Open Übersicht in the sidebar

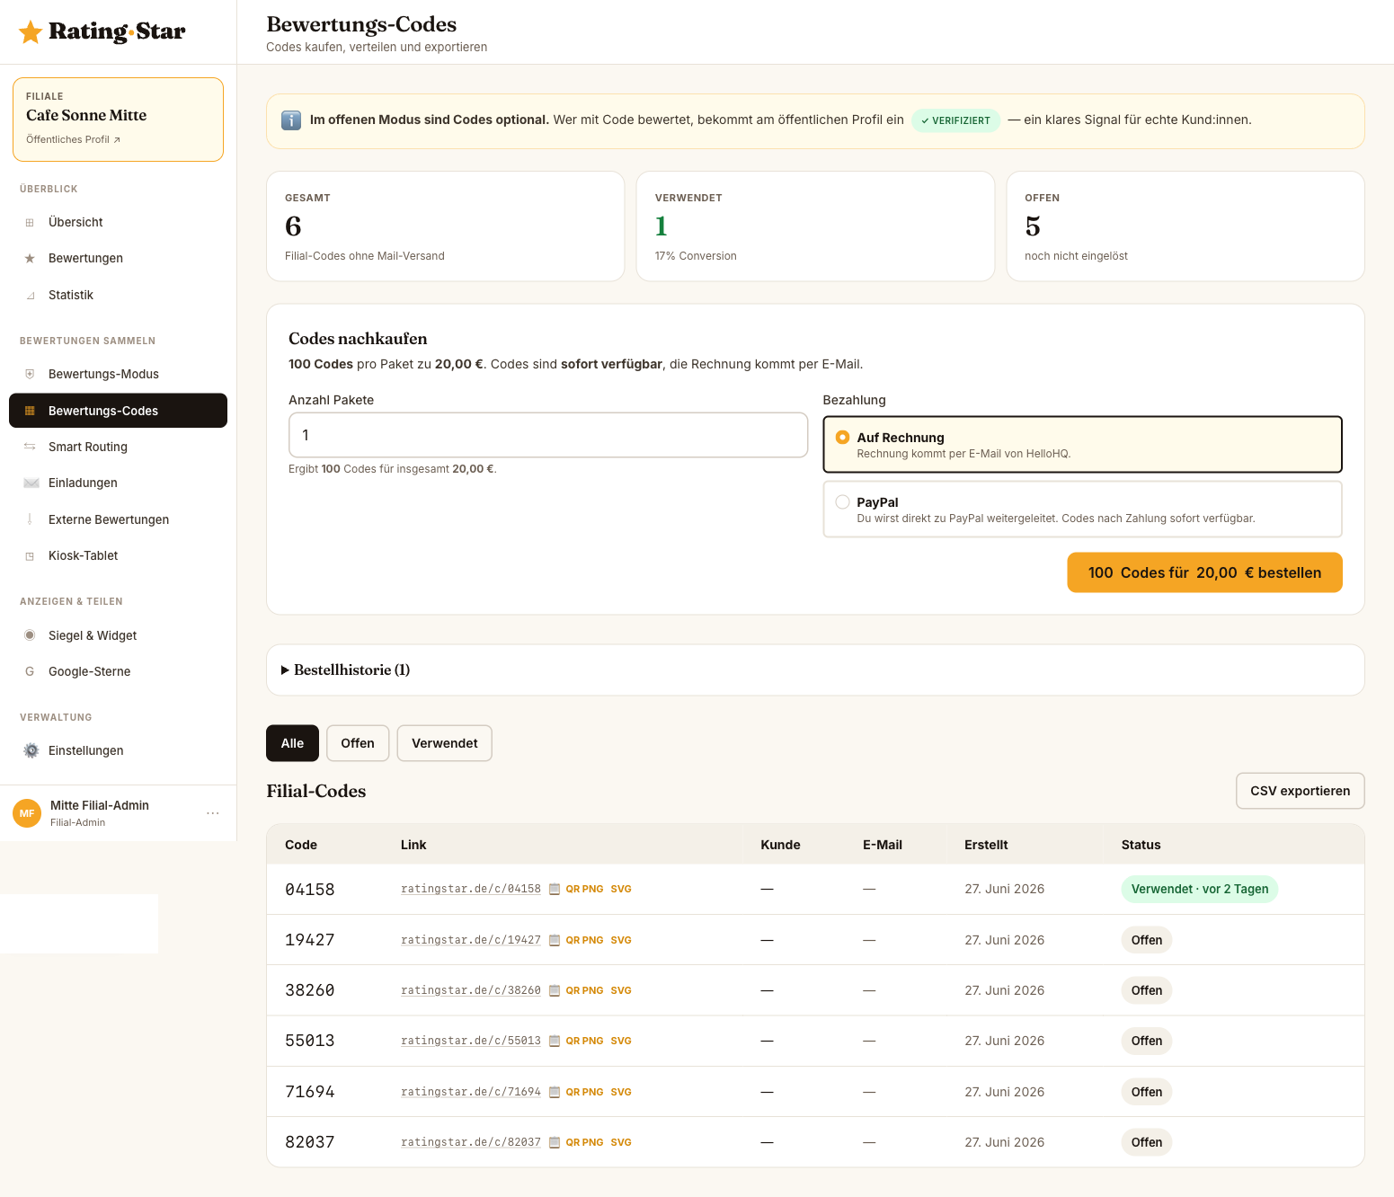[x=118, y=222]
